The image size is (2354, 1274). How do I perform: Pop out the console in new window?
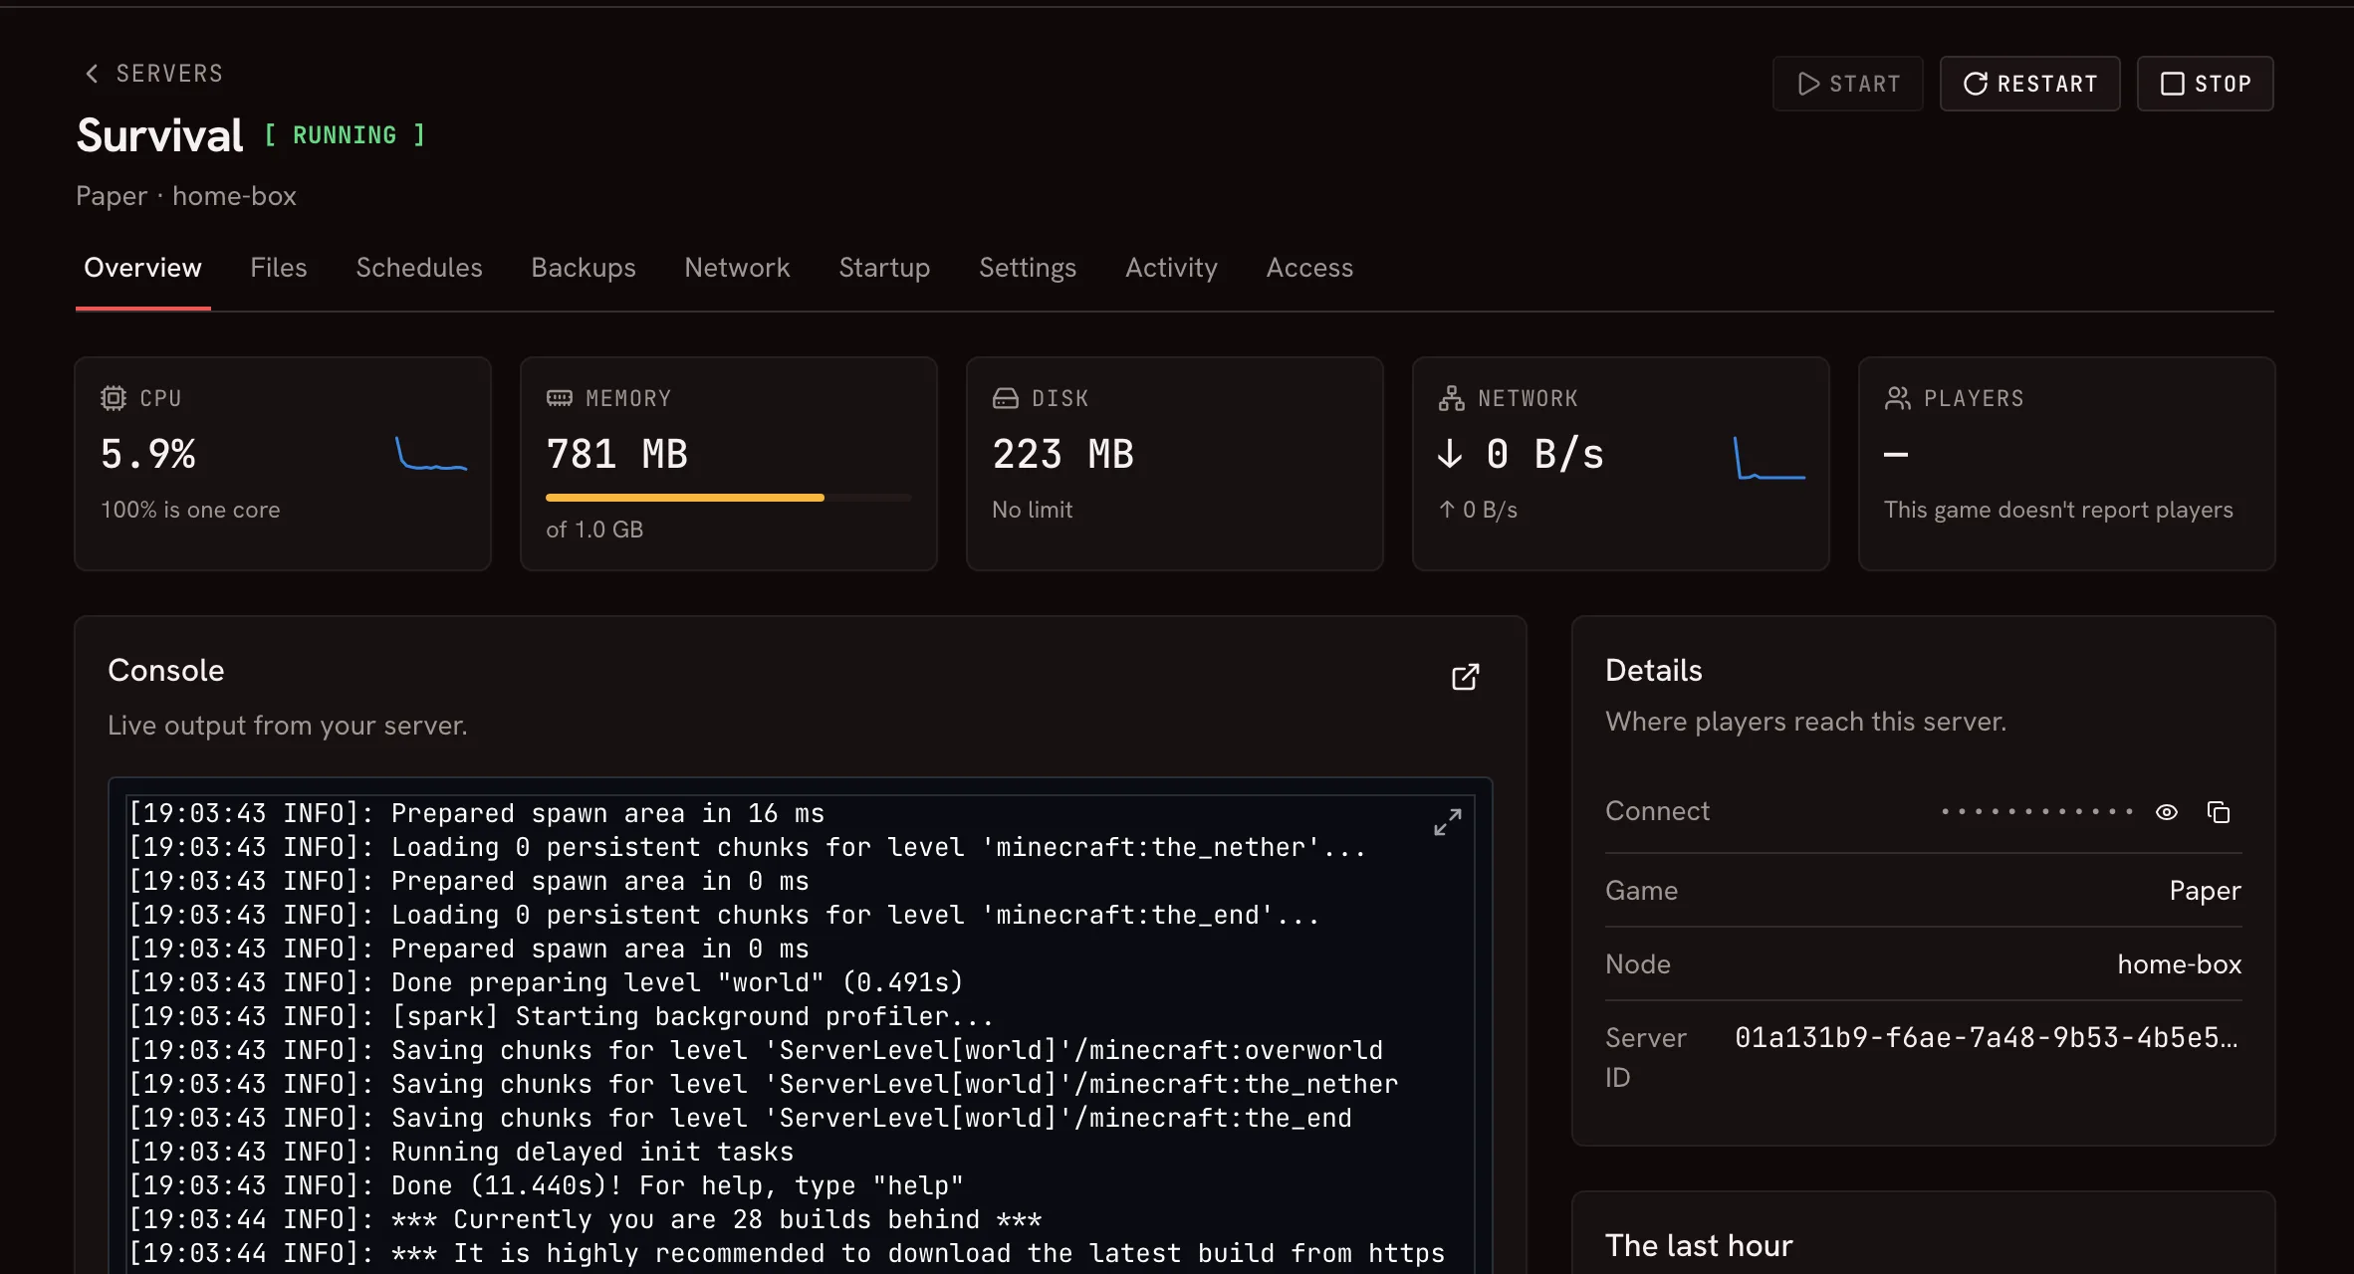(1465, 678)
